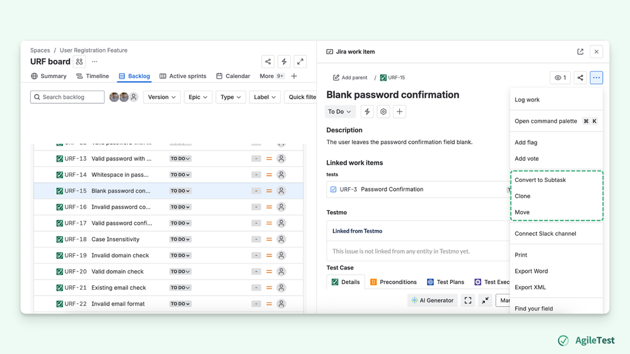Switch to the Summary tab
630x354 pixels.
[x=49, y=76]
